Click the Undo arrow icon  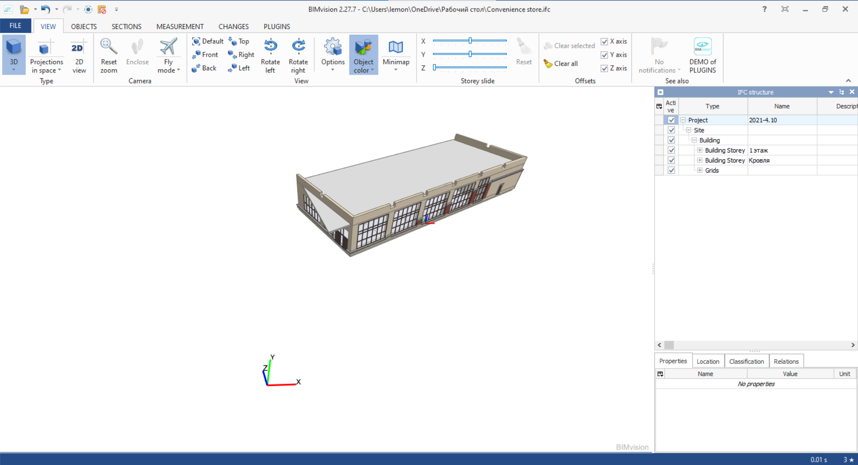pyautogui.click(x=46, y=9)
